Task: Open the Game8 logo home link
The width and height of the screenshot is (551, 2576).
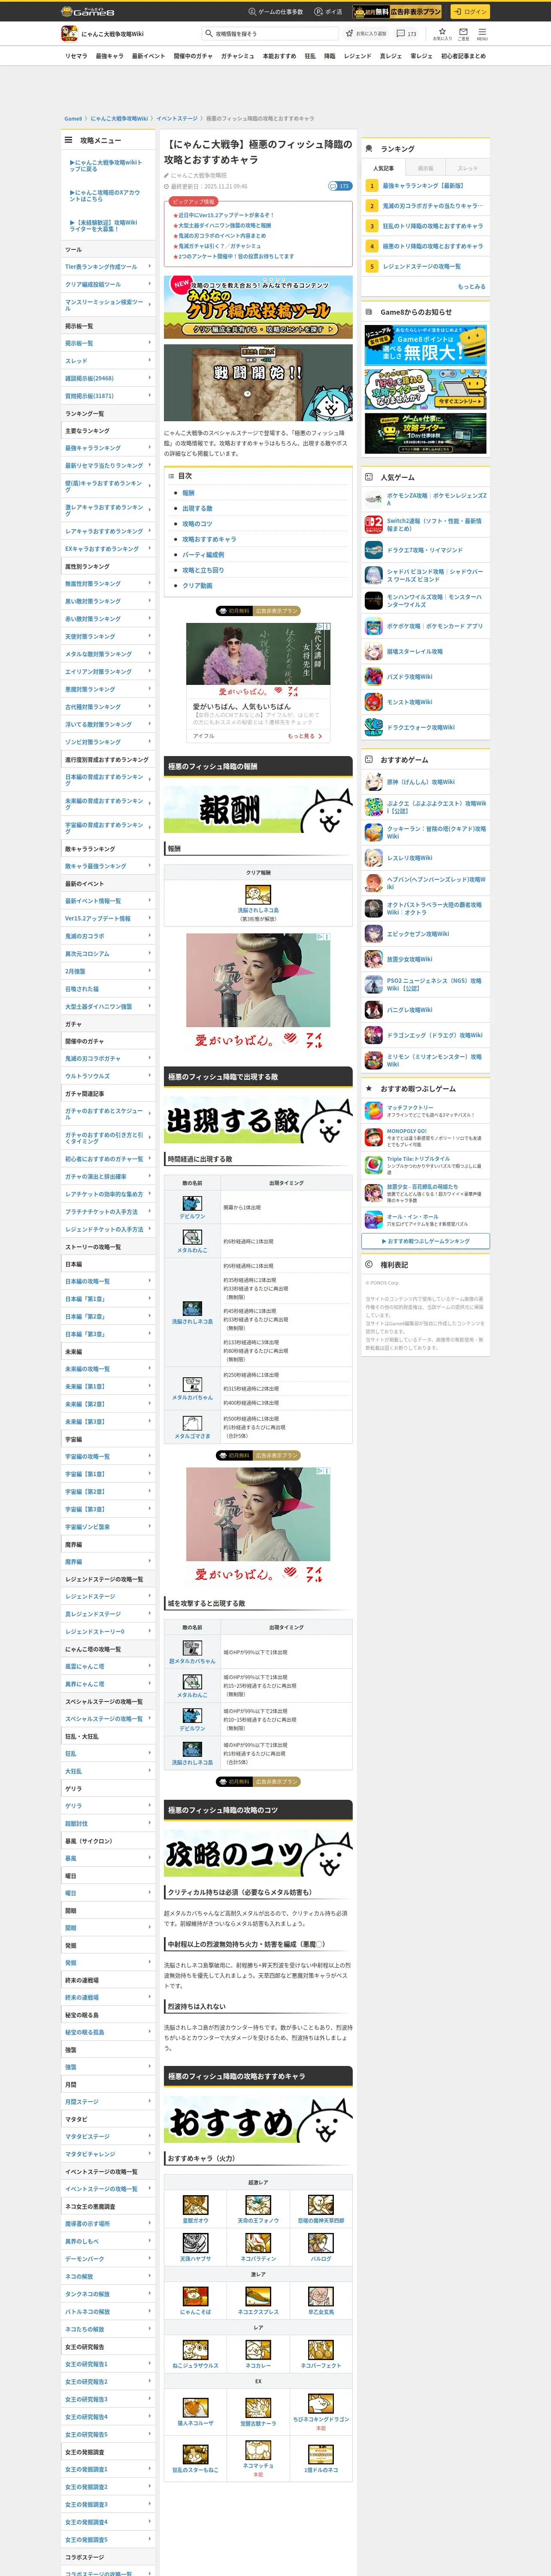Action: [x=88, y=11]
